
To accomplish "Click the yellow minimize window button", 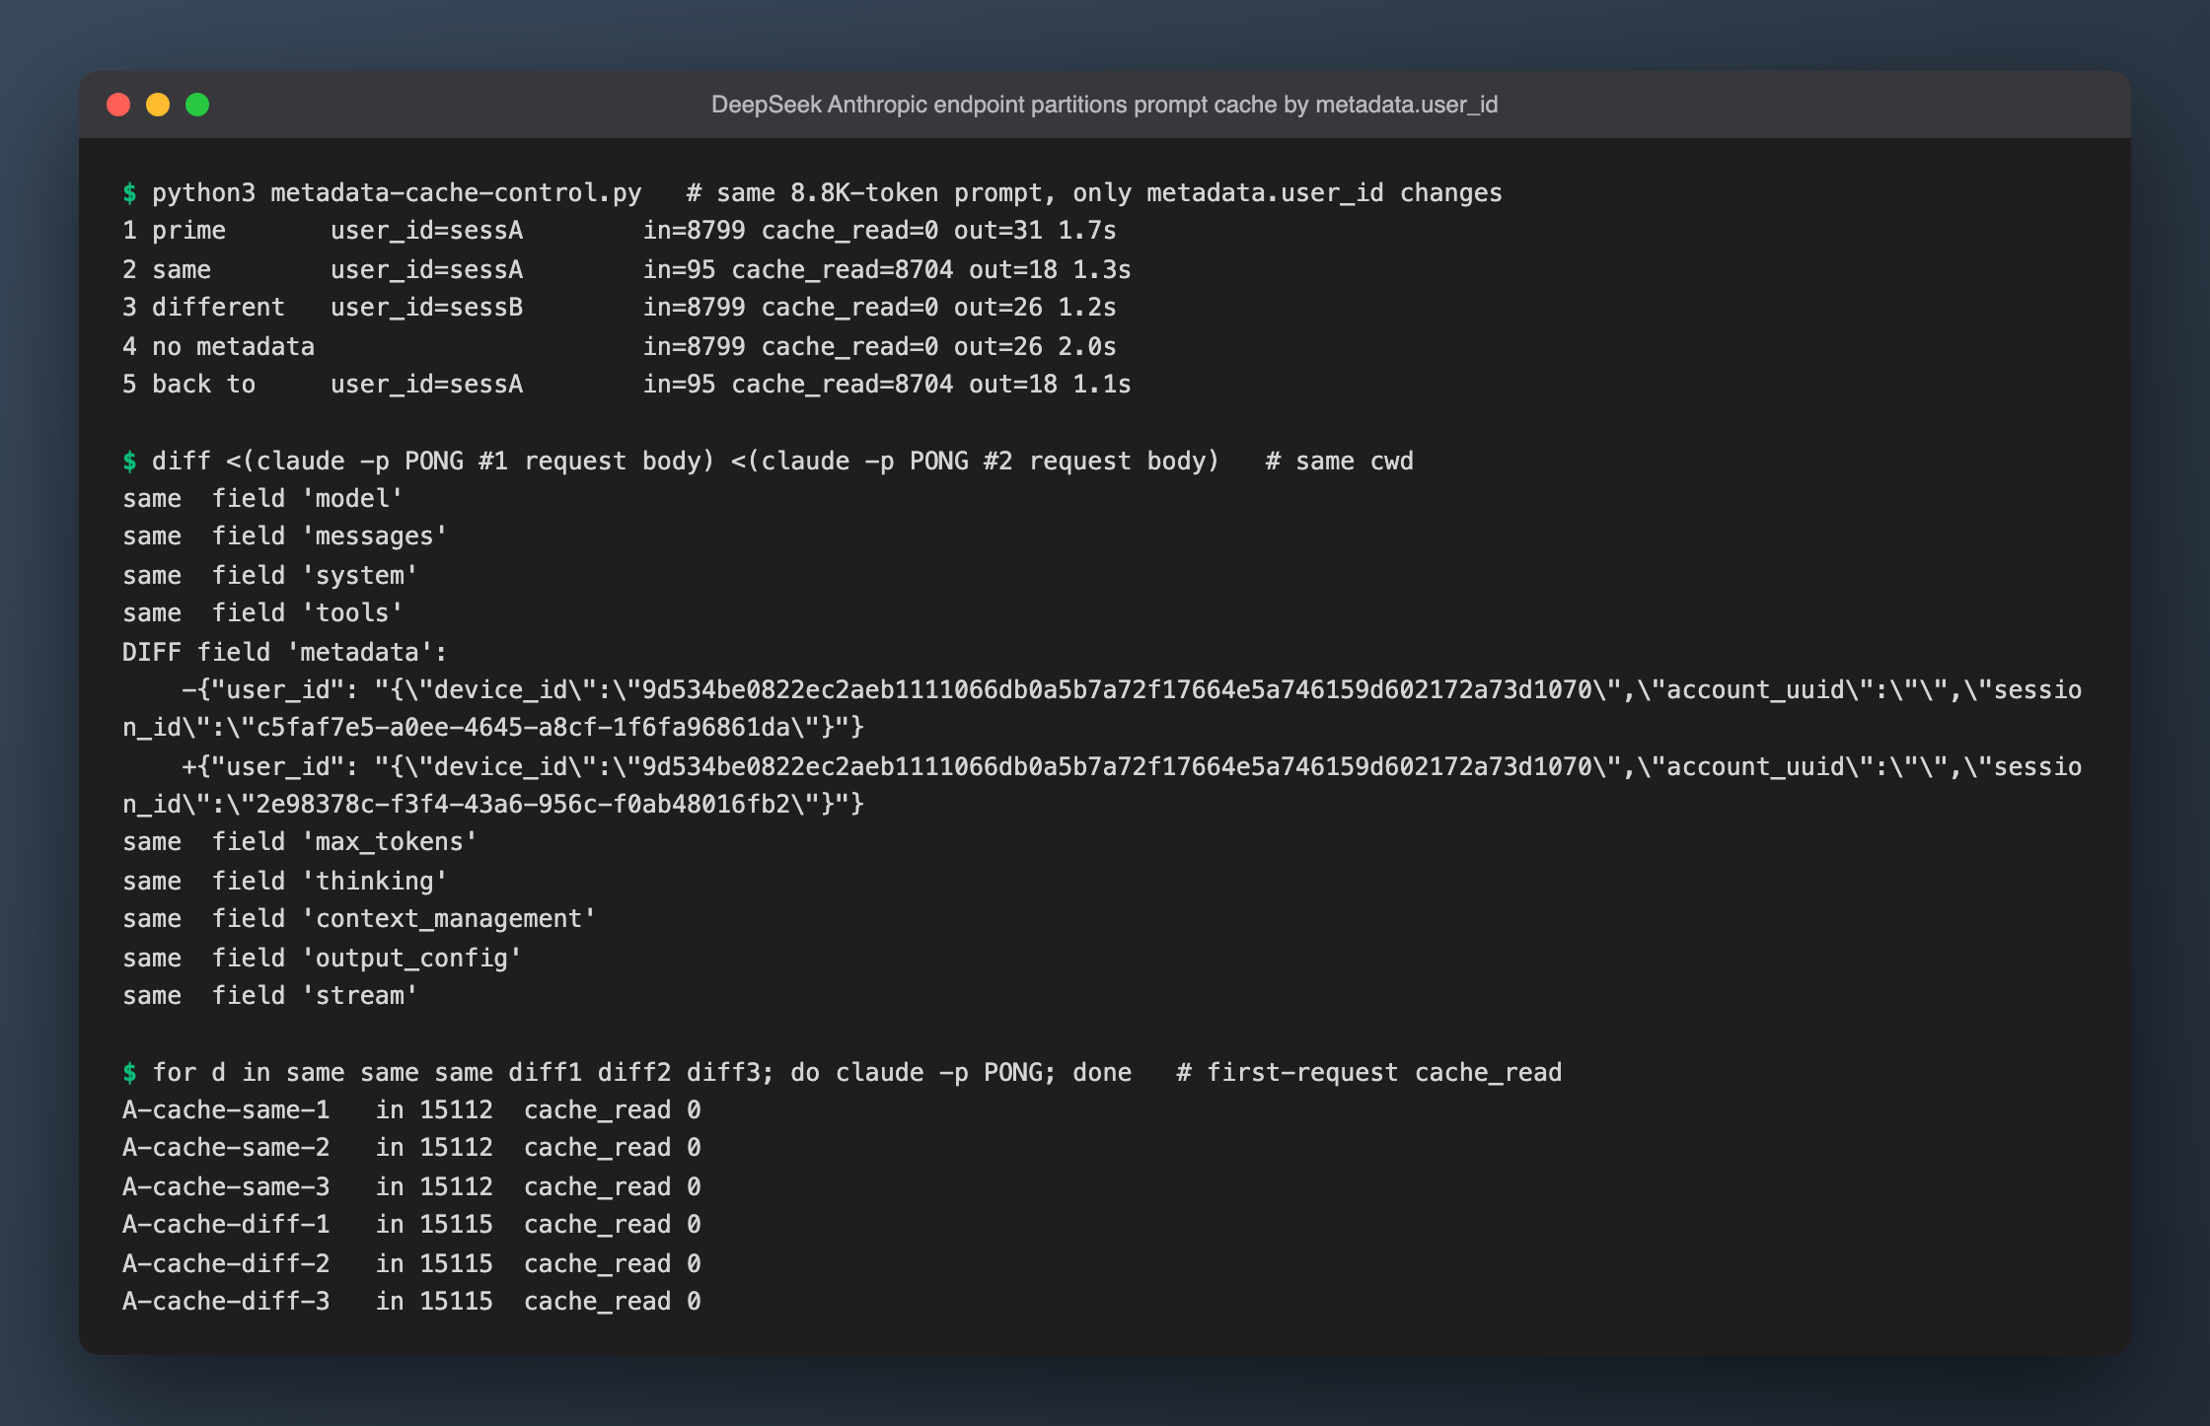I will coord(158,105).
